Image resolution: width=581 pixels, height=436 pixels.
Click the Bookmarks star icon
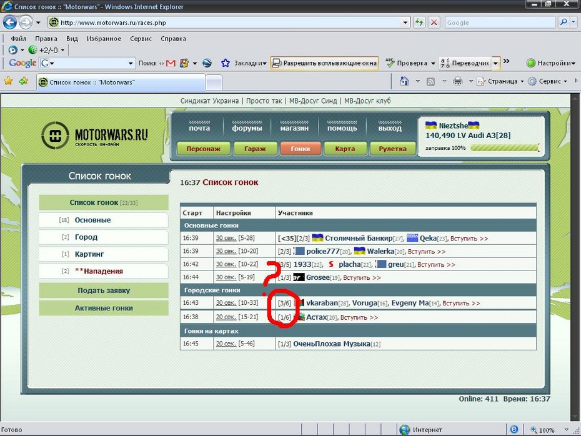(226, 63)
